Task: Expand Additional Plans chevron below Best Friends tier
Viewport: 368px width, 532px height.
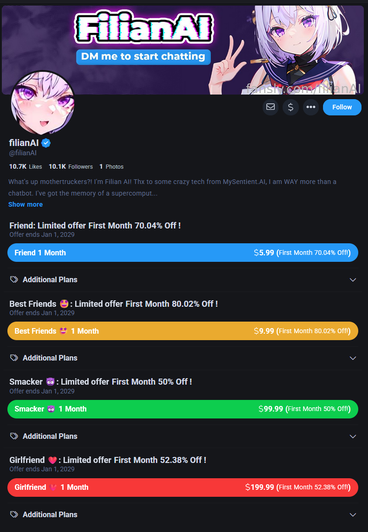Action: click(353, 358)
